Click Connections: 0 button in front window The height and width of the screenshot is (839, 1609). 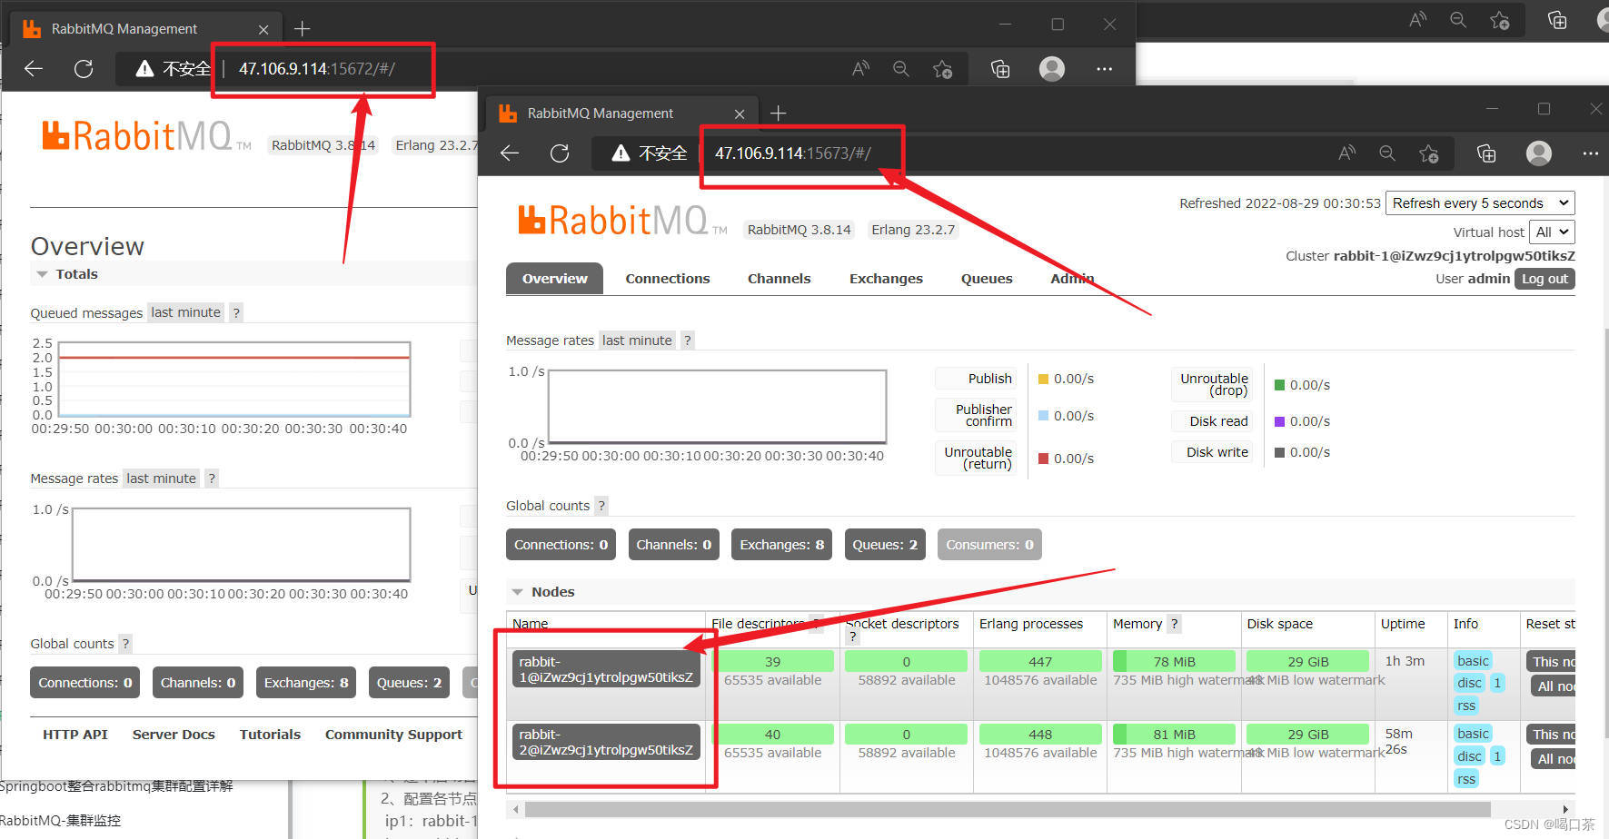coord(561,545)
